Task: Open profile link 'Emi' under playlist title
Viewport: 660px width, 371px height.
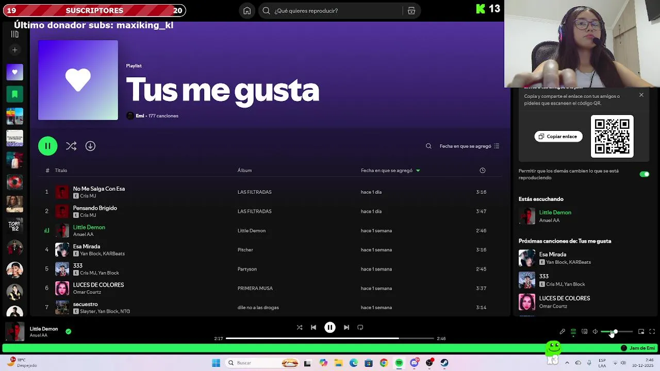Action: pos(140,116)
